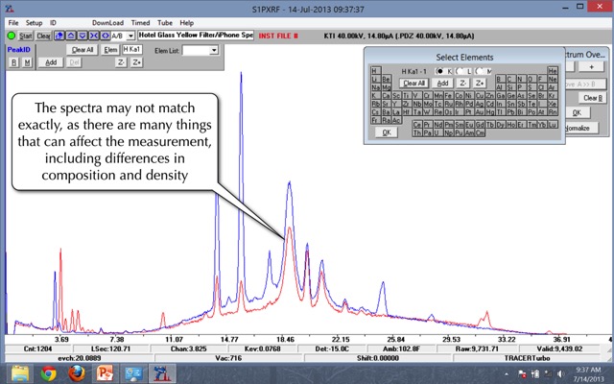The width and height of the screenshot is (614, 384).
Task: Open Firefox from the taskbar
Action: pyautogui.click(x=76, y=372)
